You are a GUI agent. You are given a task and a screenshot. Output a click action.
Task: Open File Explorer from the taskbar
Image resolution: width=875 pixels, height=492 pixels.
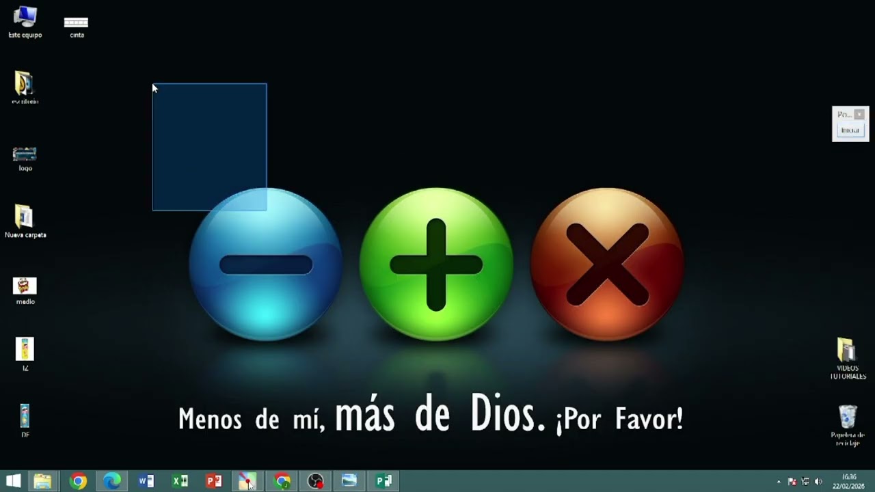point(42,481)
